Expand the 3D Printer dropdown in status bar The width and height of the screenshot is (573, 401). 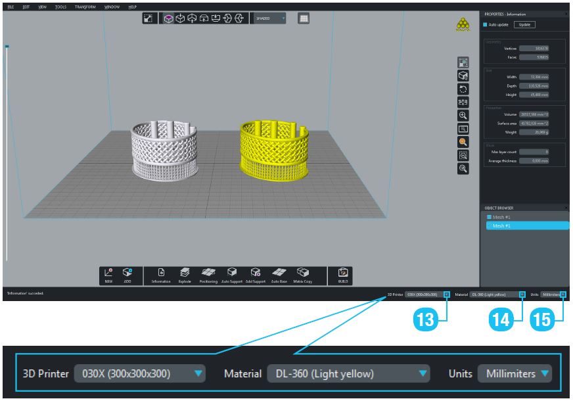click(446, 295)
